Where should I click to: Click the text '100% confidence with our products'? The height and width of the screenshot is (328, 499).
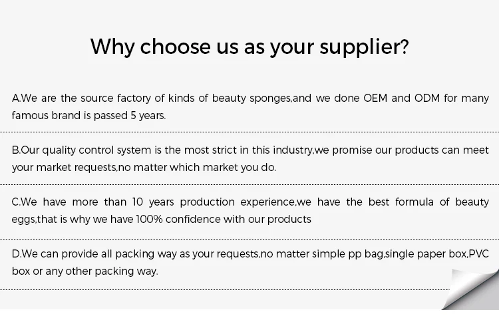point(224,219)
